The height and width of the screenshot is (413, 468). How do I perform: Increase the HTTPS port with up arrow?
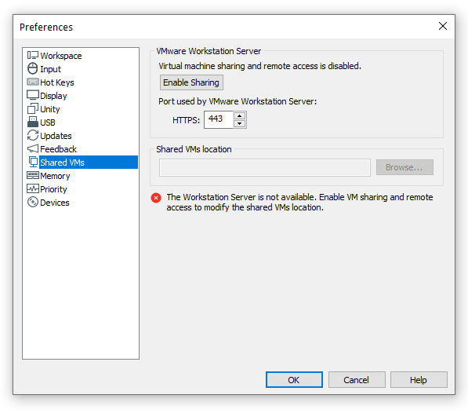click(x=239, y=116)
